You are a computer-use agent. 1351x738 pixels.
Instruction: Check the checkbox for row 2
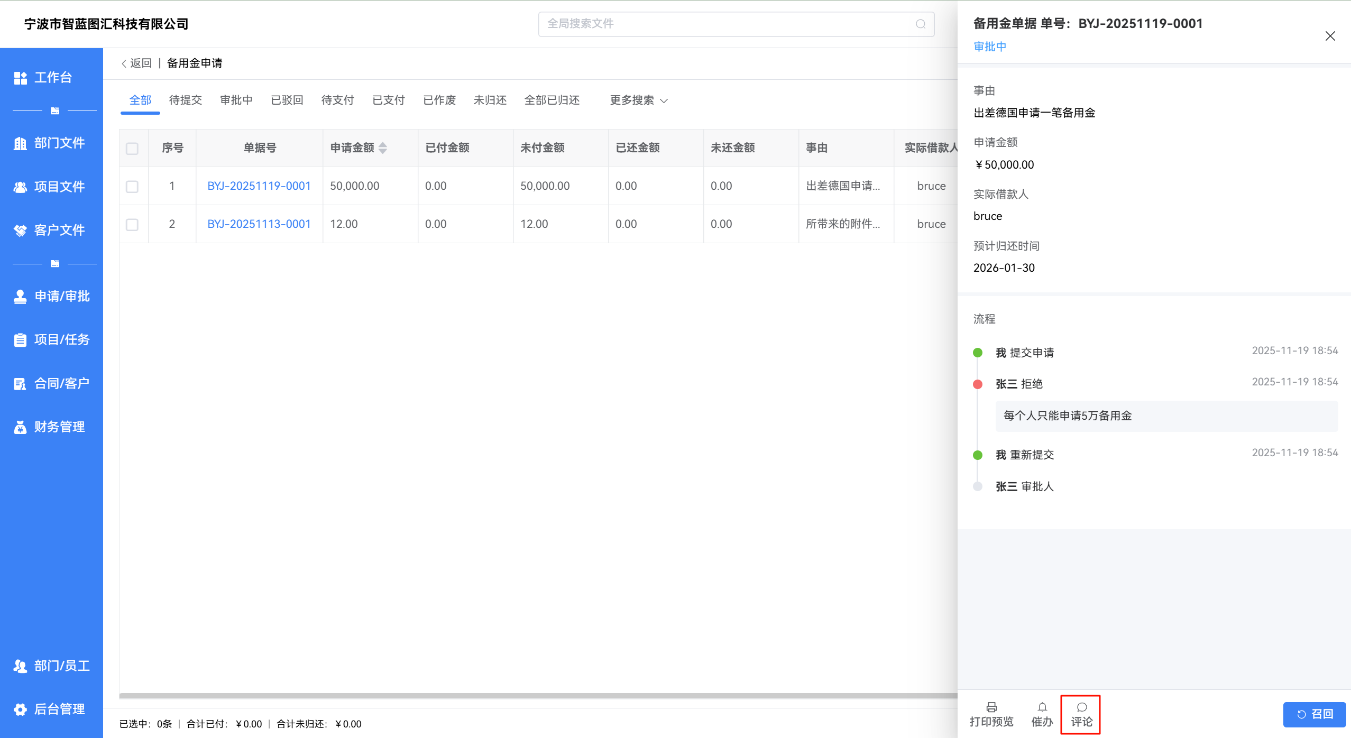point(132,225)
